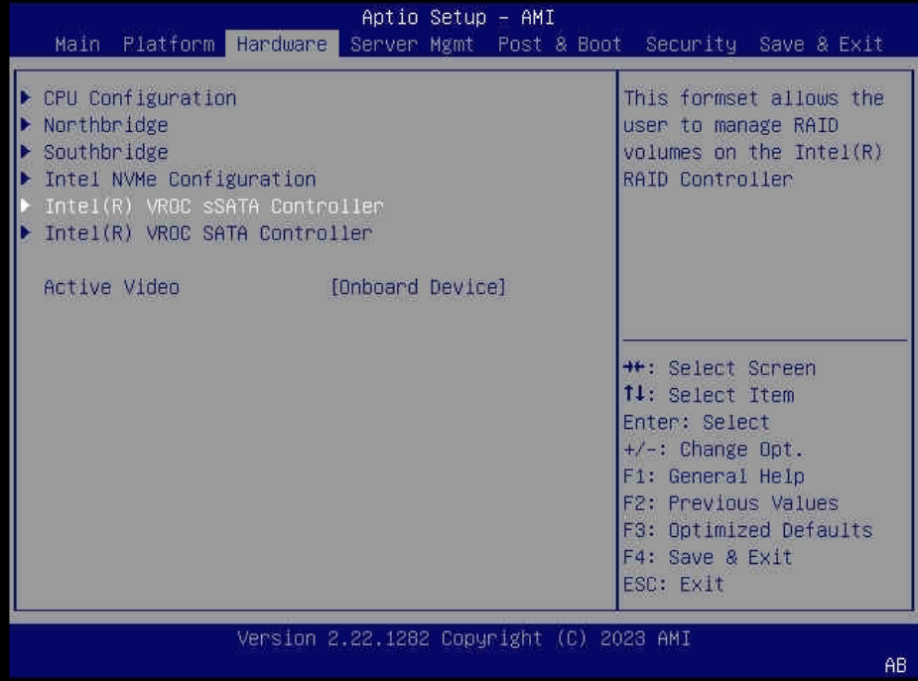Click the white arrow beside VROC sSATA Controller
The image size is (918, 681).
tap(26, 204)
